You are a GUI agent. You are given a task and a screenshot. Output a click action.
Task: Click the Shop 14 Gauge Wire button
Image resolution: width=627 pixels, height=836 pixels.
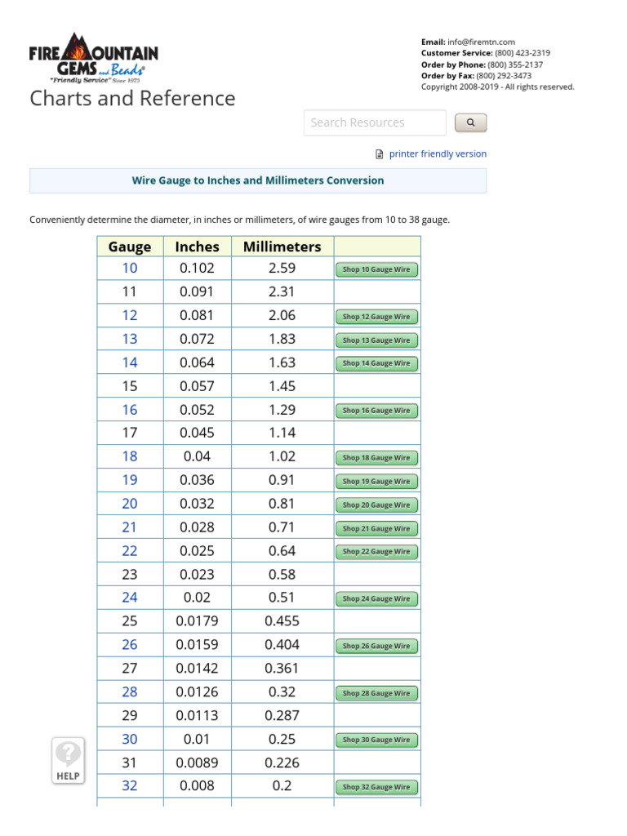pos(376,363)
